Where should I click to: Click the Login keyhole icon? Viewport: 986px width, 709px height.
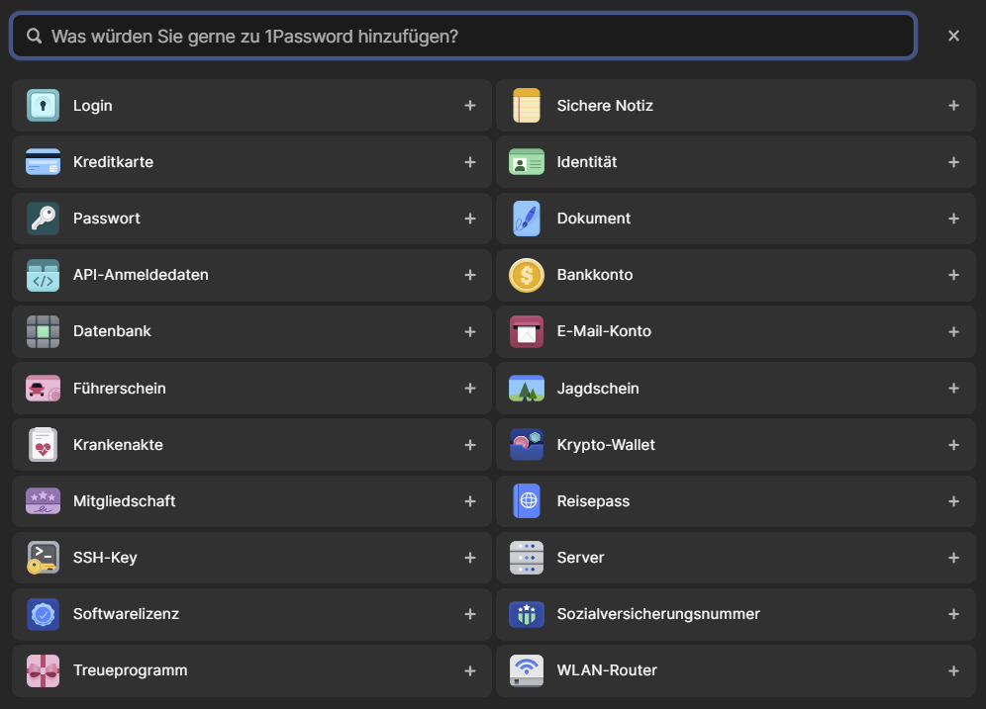coord(43,106)
